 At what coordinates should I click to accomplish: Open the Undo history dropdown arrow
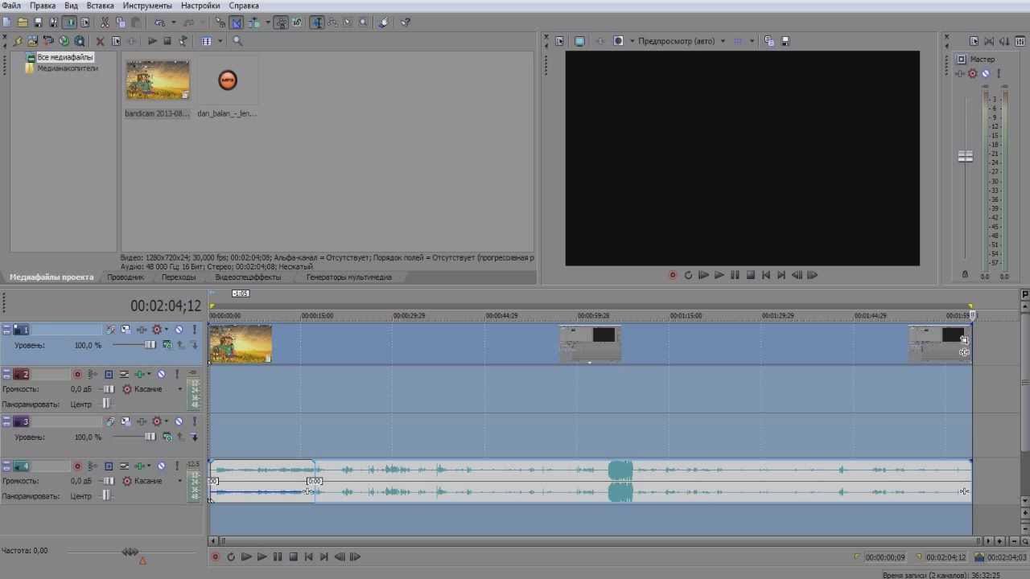point(174,23)
